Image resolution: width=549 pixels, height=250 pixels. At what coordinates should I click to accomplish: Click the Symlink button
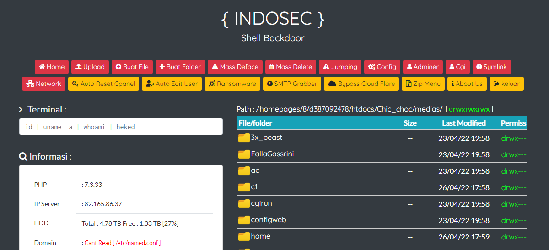click(492, 67)
